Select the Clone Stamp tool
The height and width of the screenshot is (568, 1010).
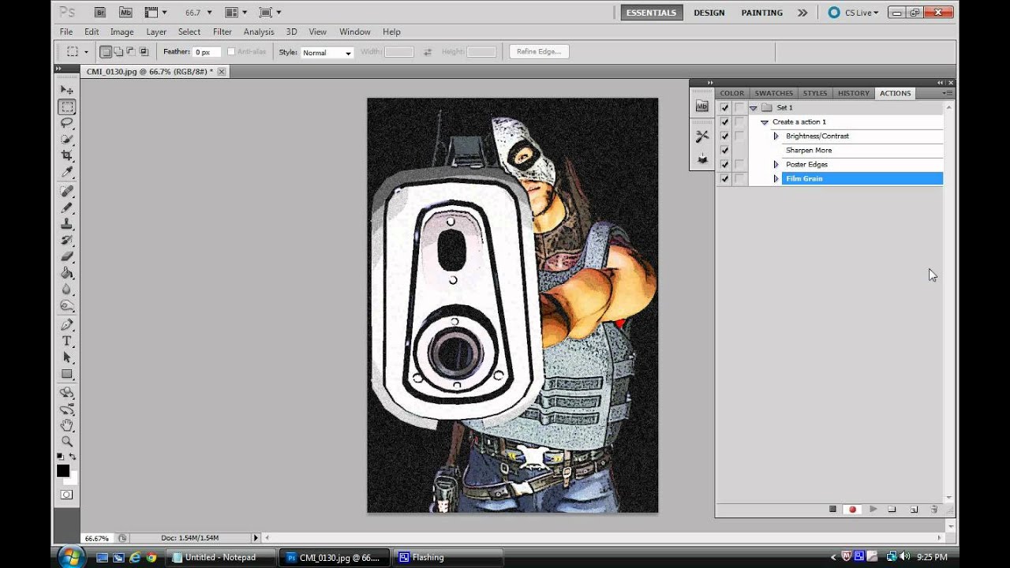click(x=67, y=224)
